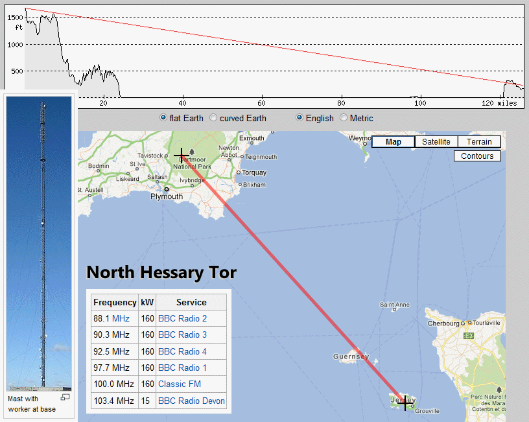Click the Parc Naturel tree icon
529x422 pixels.
[x=499, y=390]
